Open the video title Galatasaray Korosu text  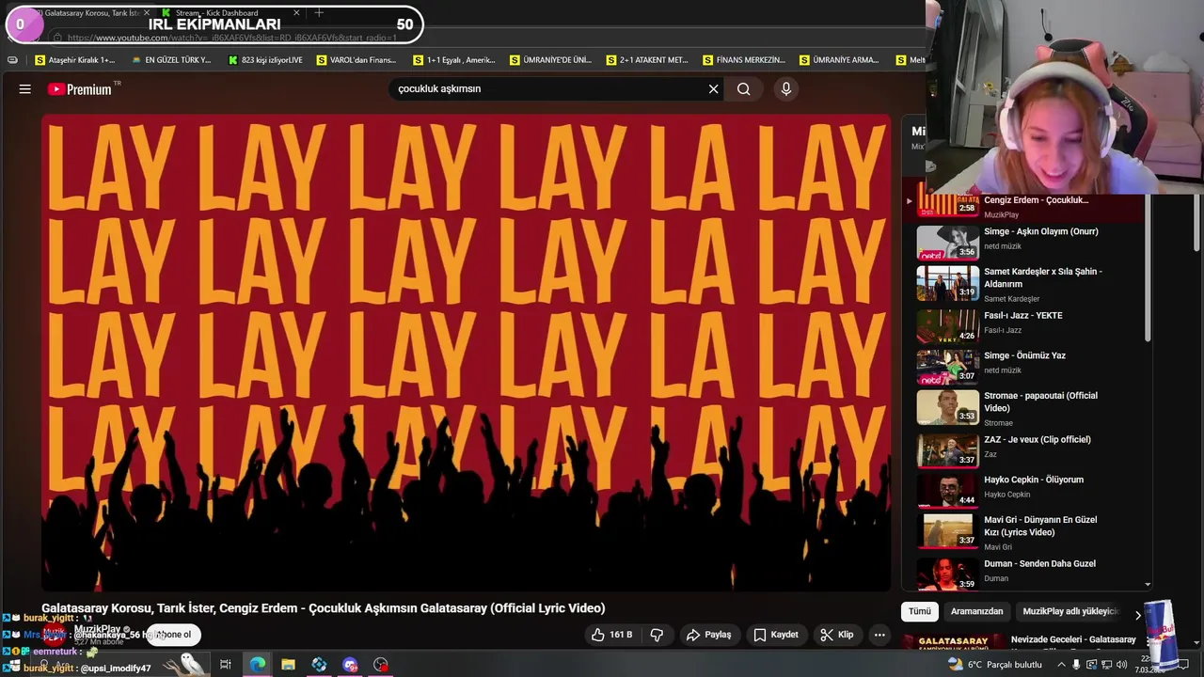coord(323,608)
